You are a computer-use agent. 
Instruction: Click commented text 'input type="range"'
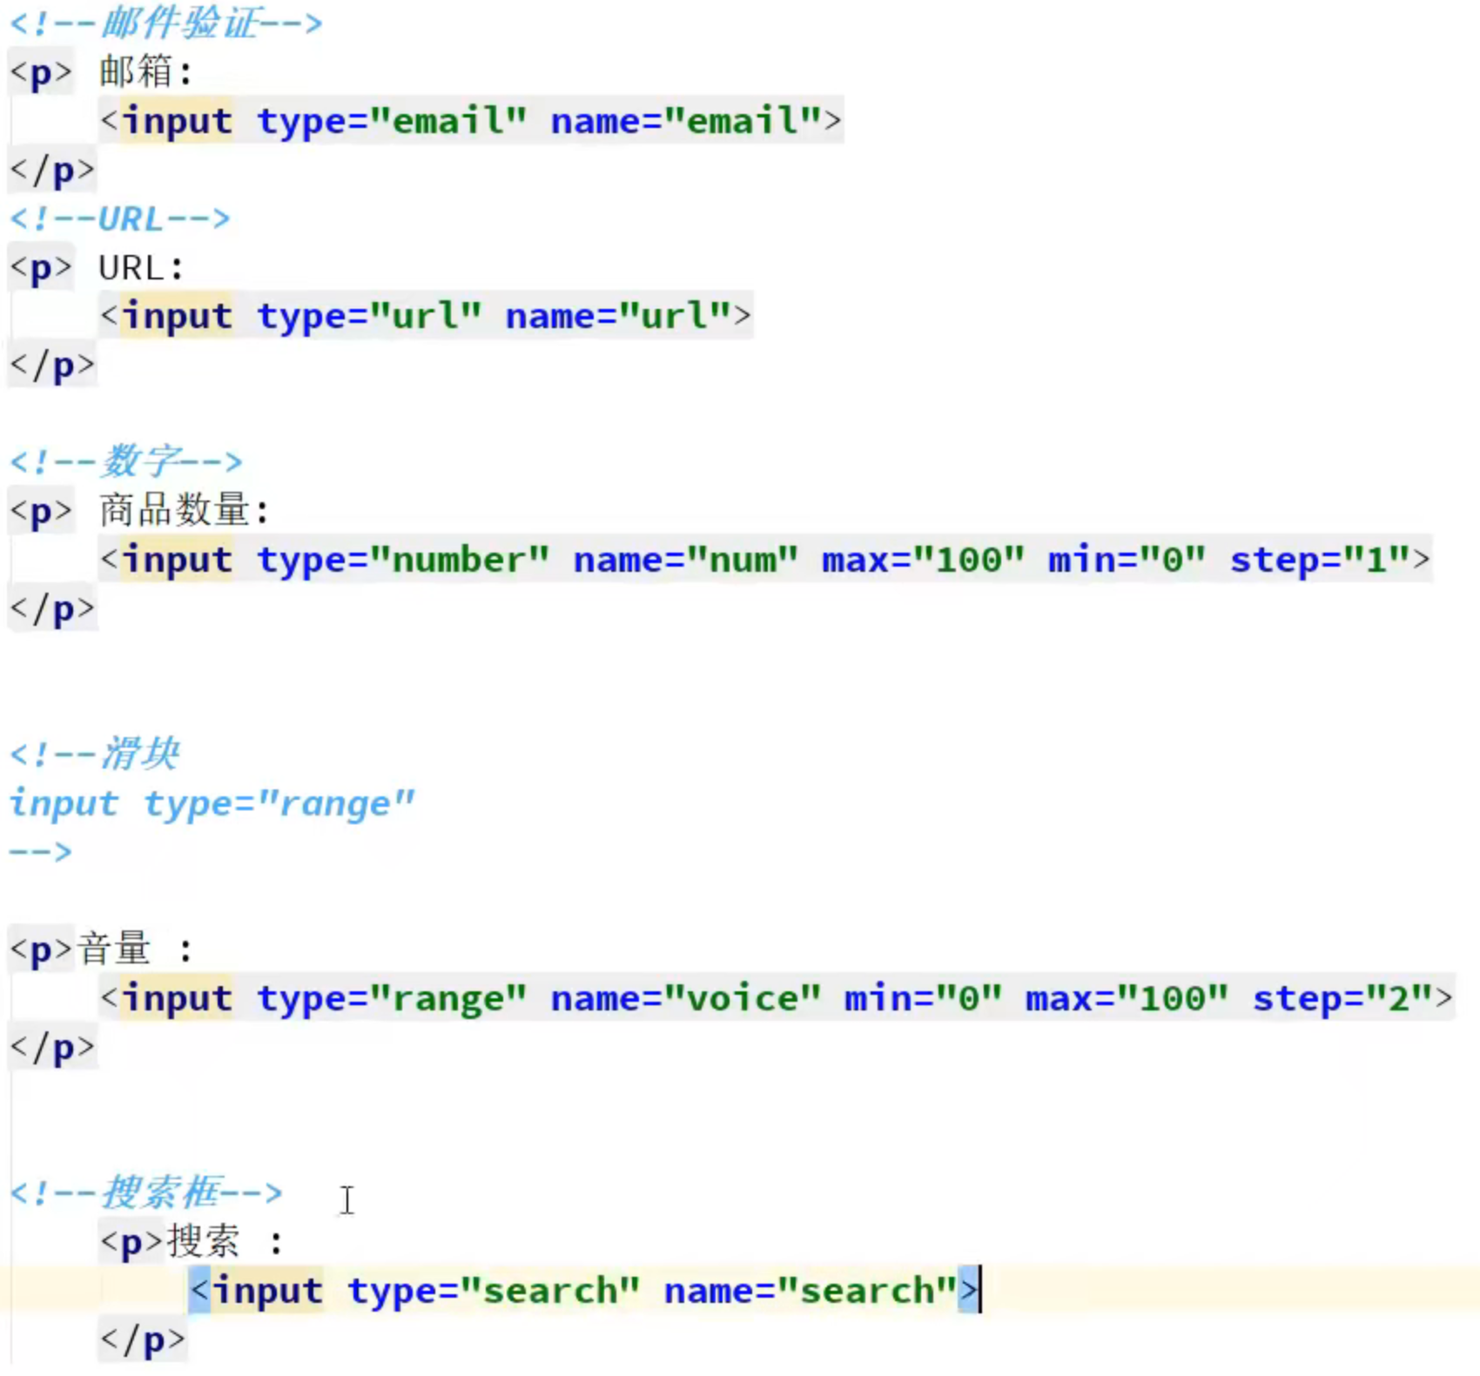(212, 803)
